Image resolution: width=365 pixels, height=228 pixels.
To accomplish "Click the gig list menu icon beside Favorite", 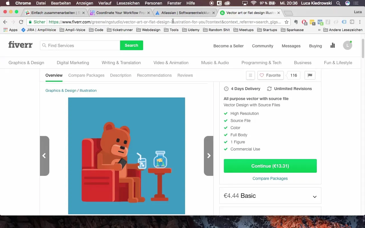I will [250, 75].
